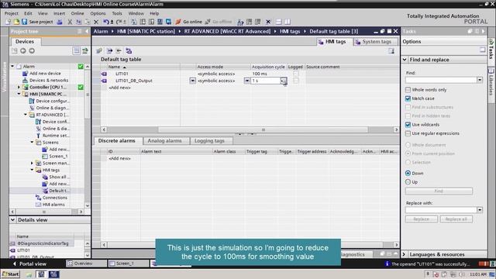Click the forward arrow in Project tree
This screenshot has width=496, height=279.
tap(32, 50)
